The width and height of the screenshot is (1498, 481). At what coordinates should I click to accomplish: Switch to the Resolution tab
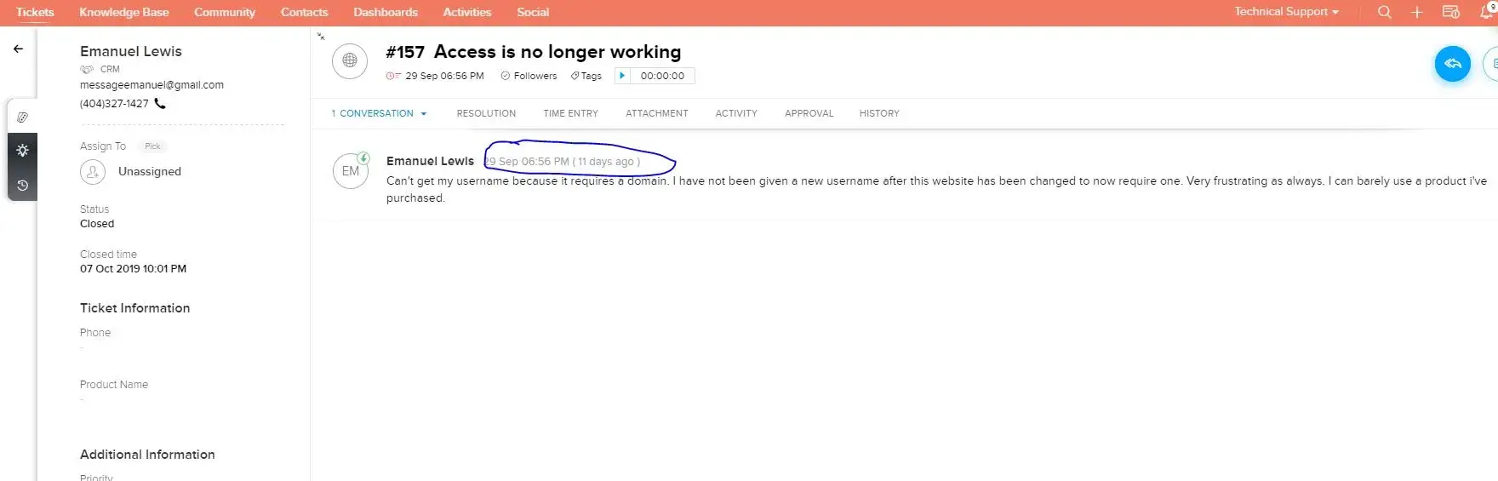486,113
